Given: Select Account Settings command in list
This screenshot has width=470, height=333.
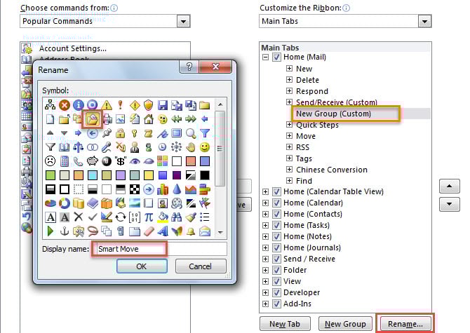Looking at the screenshot, I should 72,48.
